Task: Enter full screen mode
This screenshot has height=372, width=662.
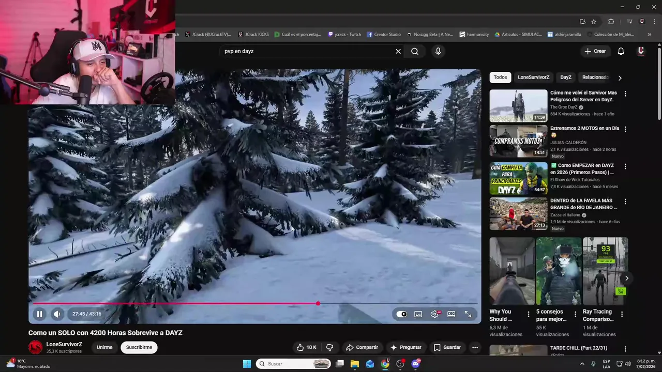Action: click(x=468, y=314)
